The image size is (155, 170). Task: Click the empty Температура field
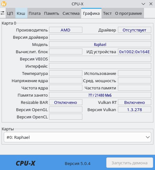pos(66,73)
